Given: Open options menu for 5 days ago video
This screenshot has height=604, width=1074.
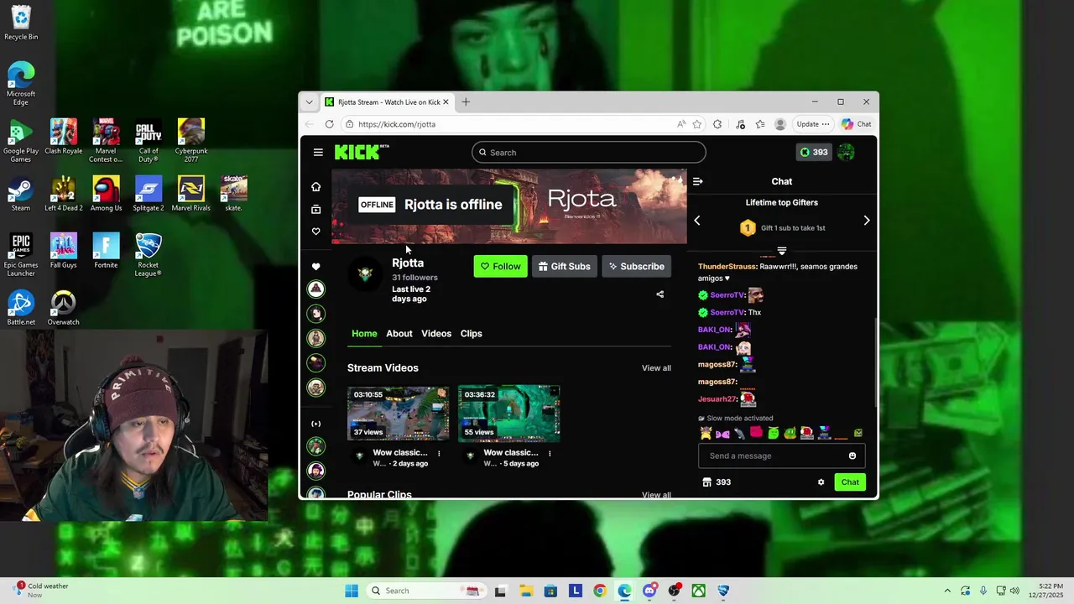Looking at the screenshot, I should [550, 453].
